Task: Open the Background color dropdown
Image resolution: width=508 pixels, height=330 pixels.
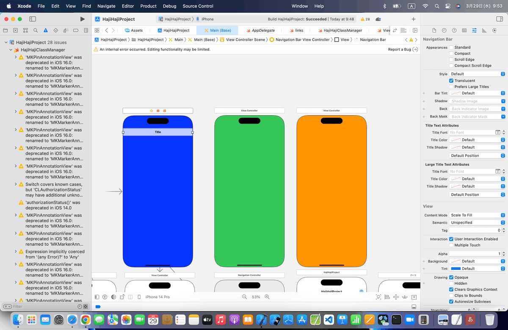Action: click(x=478, y=261)
